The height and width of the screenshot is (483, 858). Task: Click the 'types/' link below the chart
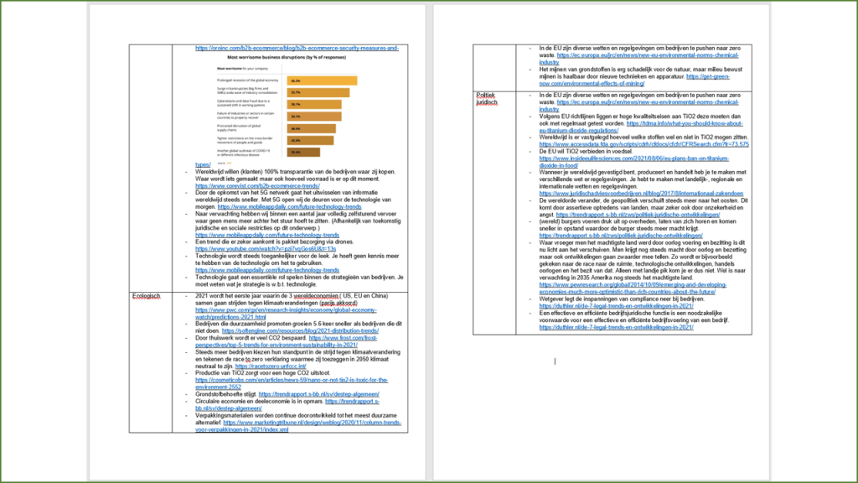pos(203,164)
